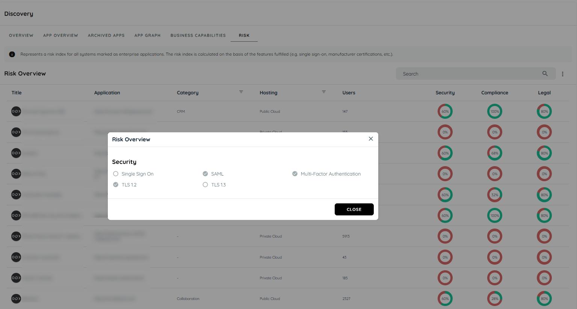Click the Collaboration category cell
The height and width of the screenshot is (309, 577).
188,299
